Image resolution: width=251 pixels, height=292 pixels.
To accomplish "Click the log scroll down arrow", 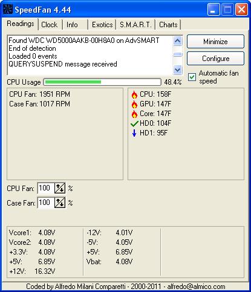I will click(x=178, y=70).
